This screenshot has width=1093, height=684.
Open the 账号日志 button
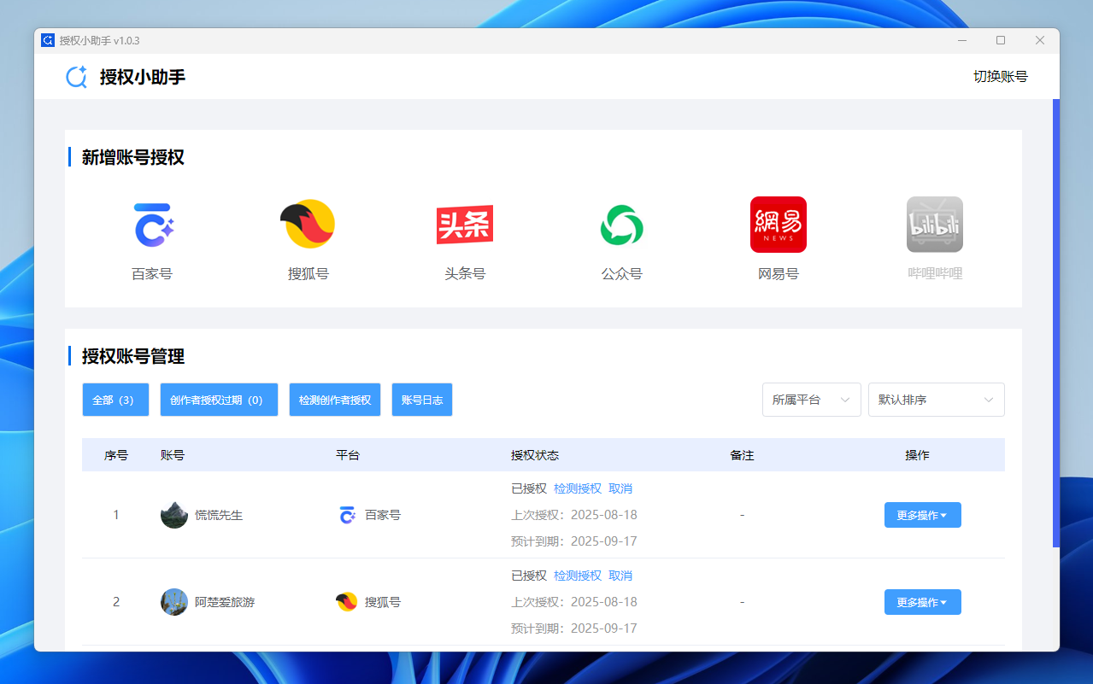422,400
